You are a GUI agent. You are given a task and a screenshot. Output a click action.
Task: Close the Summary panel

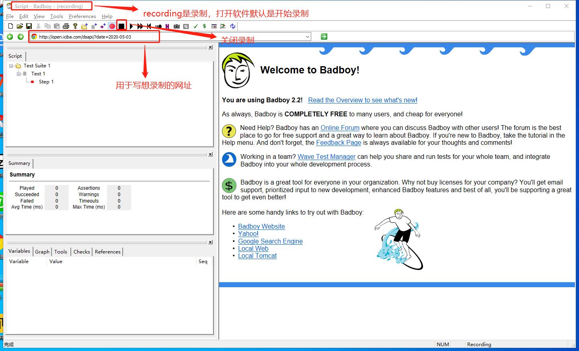210,154
